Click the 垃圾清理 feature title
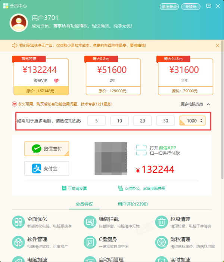Screen dimensions: 224x262 180,219
